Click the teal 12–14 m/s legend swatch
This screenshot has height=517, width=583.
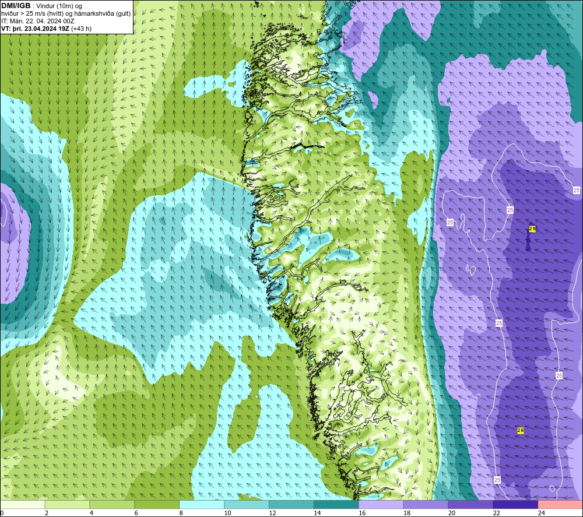tap(291, 505)
